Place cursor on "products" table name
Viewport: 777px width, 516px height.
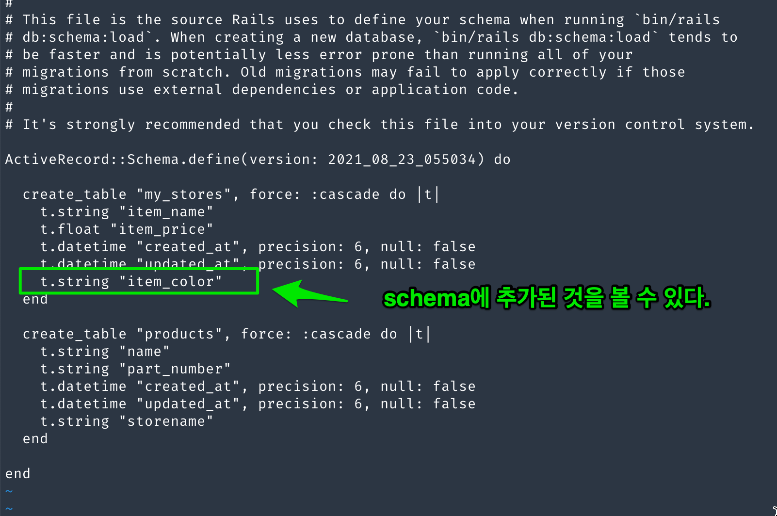click(x=179, y=334)
